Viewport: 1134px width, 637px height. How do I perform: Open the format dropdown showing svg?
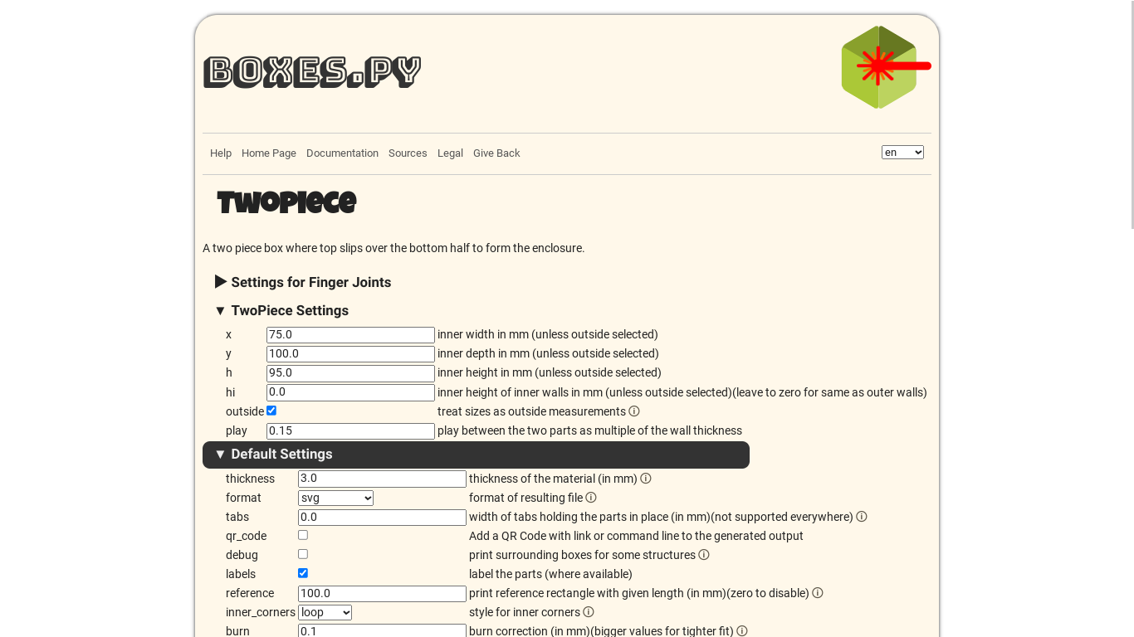point(335,498)
